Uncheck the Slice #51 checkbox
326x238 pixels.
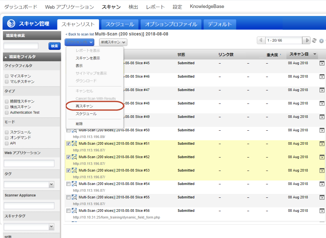coord(68,144)
